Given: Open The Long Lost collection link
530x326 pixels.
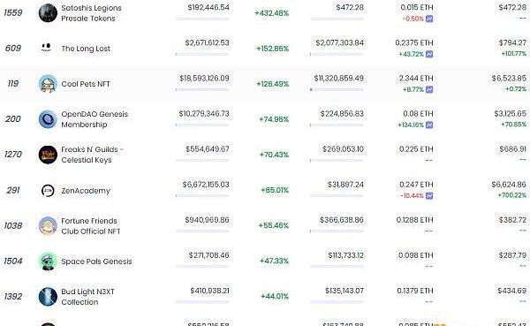Looking at the screenshot, I should pyautogui.click(x=86, y=49).
